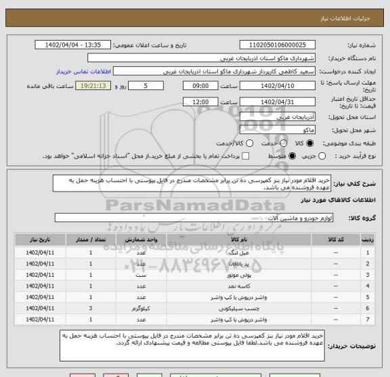Click the کد کالا column header

click(x=336, y=240)
